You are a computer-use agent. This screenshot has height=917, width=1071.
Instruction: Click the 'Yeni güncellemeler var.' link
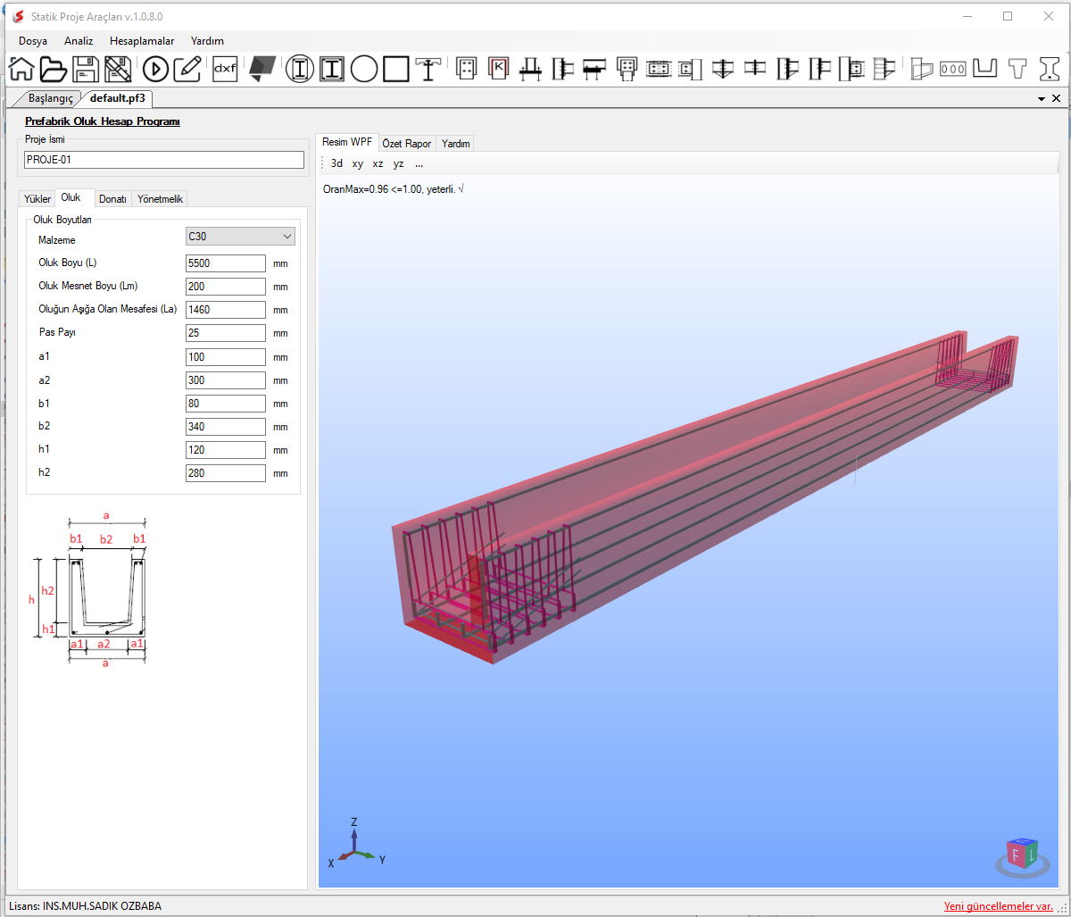999,906
